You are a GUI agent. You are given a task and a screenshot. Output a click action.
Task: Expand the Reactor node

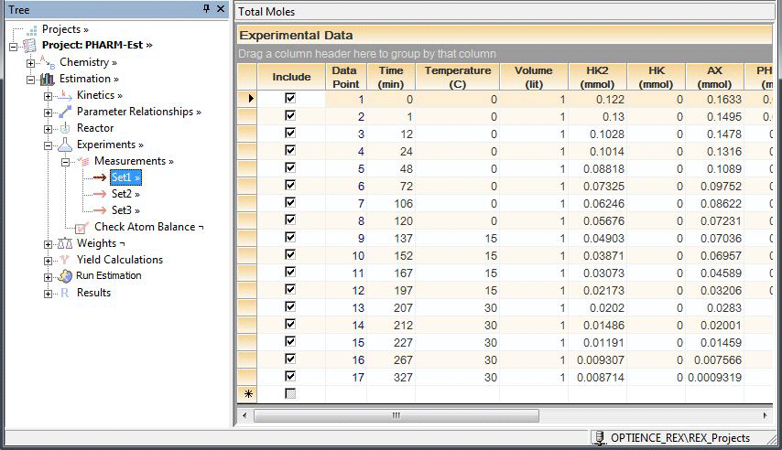(x=48, y=129)
